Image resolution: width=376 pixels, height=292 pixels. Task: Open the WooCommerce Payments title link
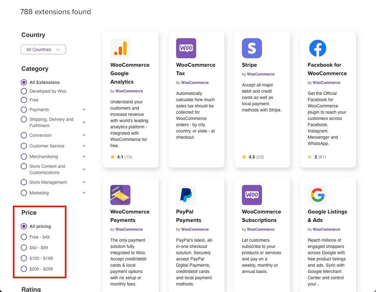coord(130,216)
